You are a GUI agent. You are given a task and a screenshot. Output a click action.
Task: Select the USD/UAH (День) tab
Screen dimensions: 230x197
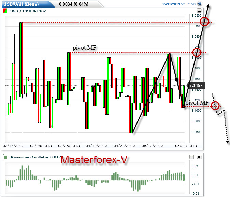pos(21,4)
